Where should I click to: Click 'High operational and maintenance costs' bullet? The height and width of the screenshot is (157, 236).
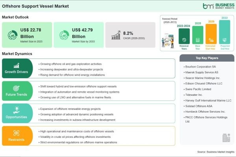click(x=76, y=131)
